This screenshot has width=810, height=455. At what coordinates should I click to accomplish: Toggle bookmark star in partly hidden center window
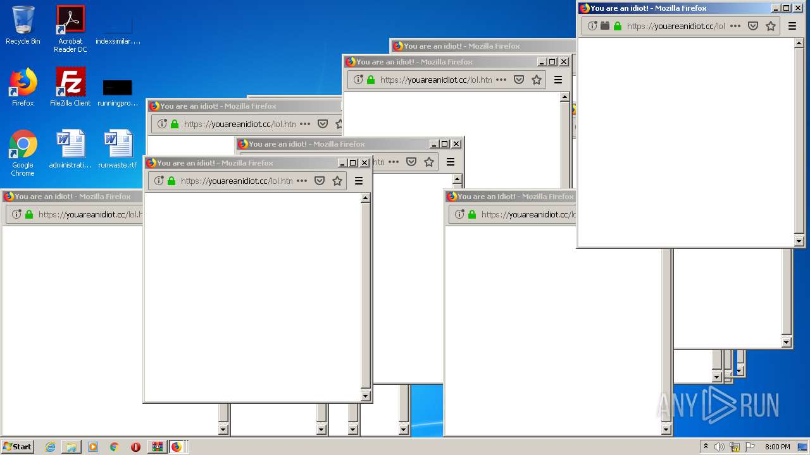[429, 162]
